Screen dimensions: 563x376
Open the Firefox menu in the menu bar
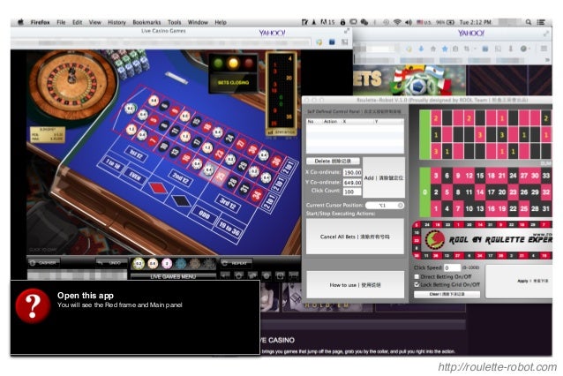40,22
